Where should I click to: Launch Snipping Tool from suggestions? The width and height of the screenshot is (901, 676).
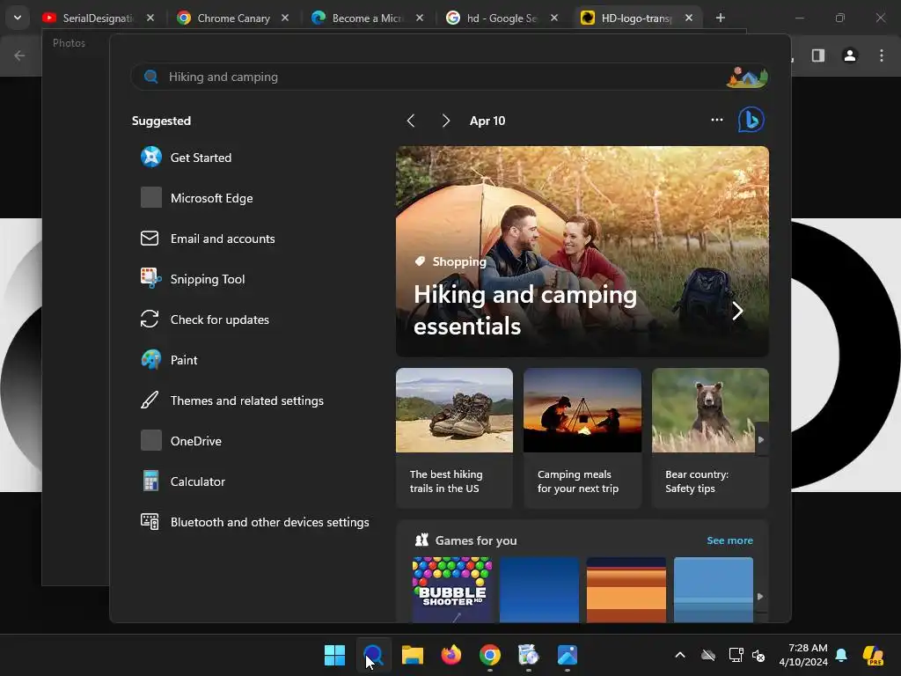193,279
